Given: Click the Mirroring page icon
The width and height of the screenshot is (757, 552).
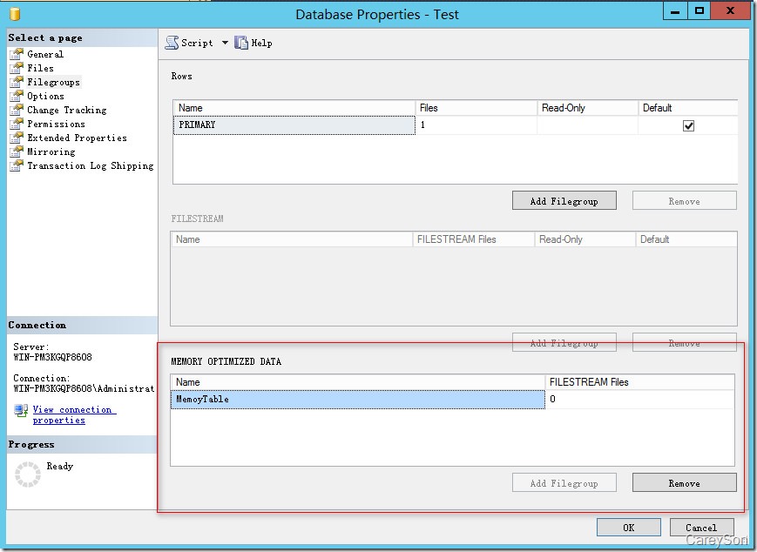Looking at the screenshot, I should click(x=17, y=151).
